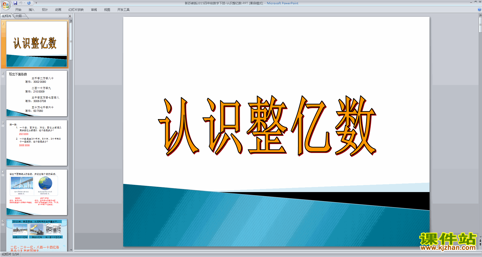482x257 pixels.
Task: Select slide 1 thumbnail 认识整亿数
Action: (37, 44)
